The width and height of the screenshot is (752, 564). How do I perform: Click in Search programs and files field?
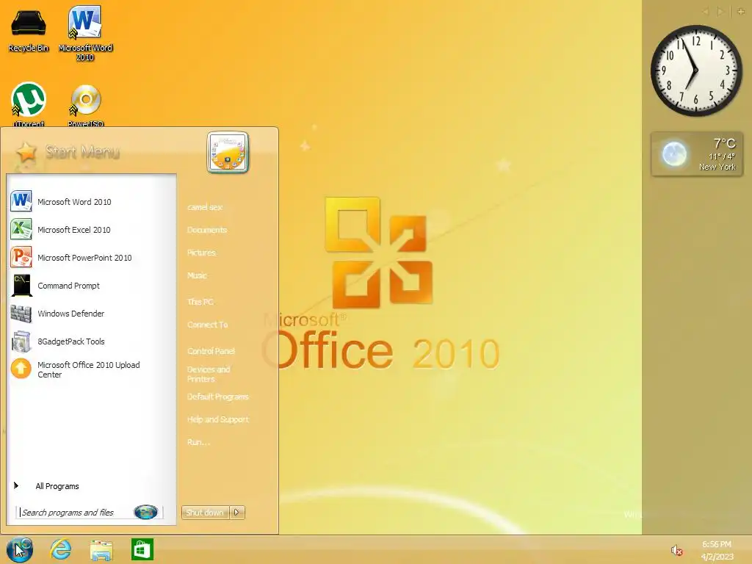click(74, 512)
